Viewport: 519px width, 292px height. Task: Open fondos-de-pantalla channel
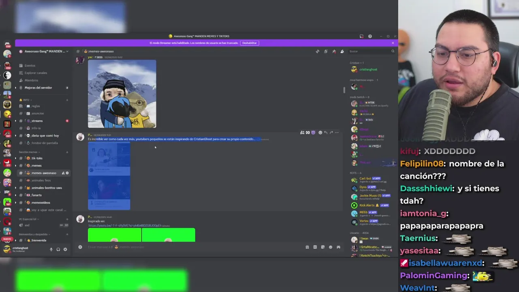[44, 143]
